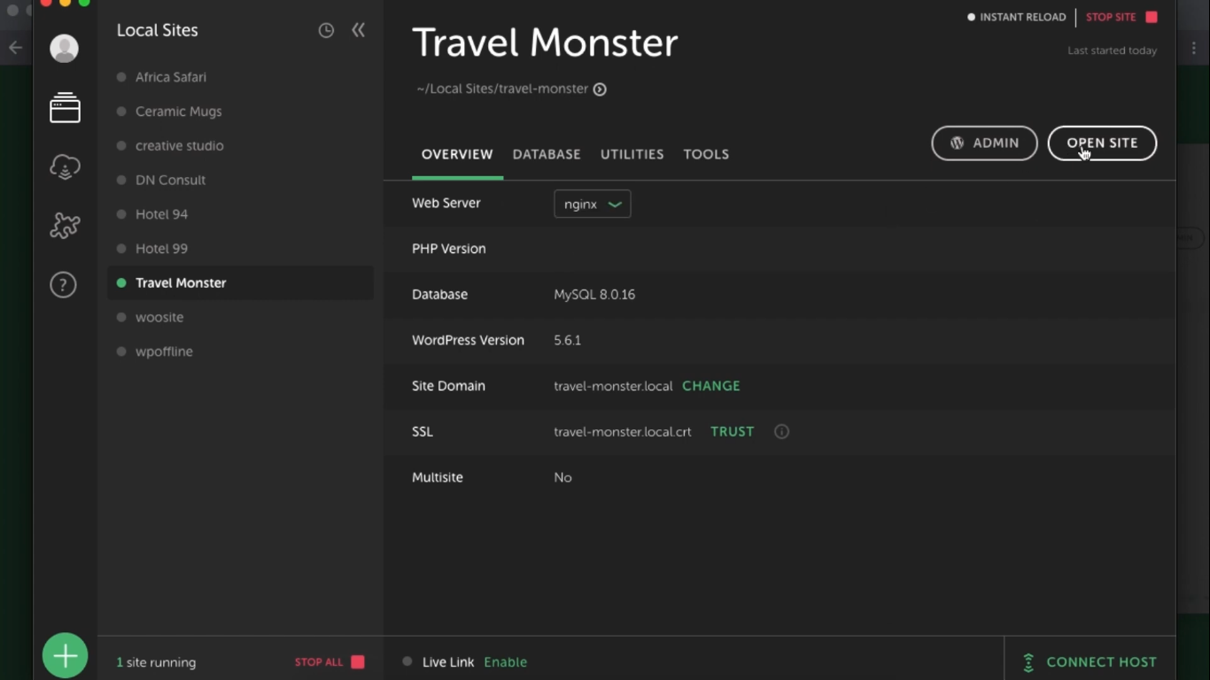Open the user account avatar
The width and height of the screenshot is (1210, 680).
(64, 49)
